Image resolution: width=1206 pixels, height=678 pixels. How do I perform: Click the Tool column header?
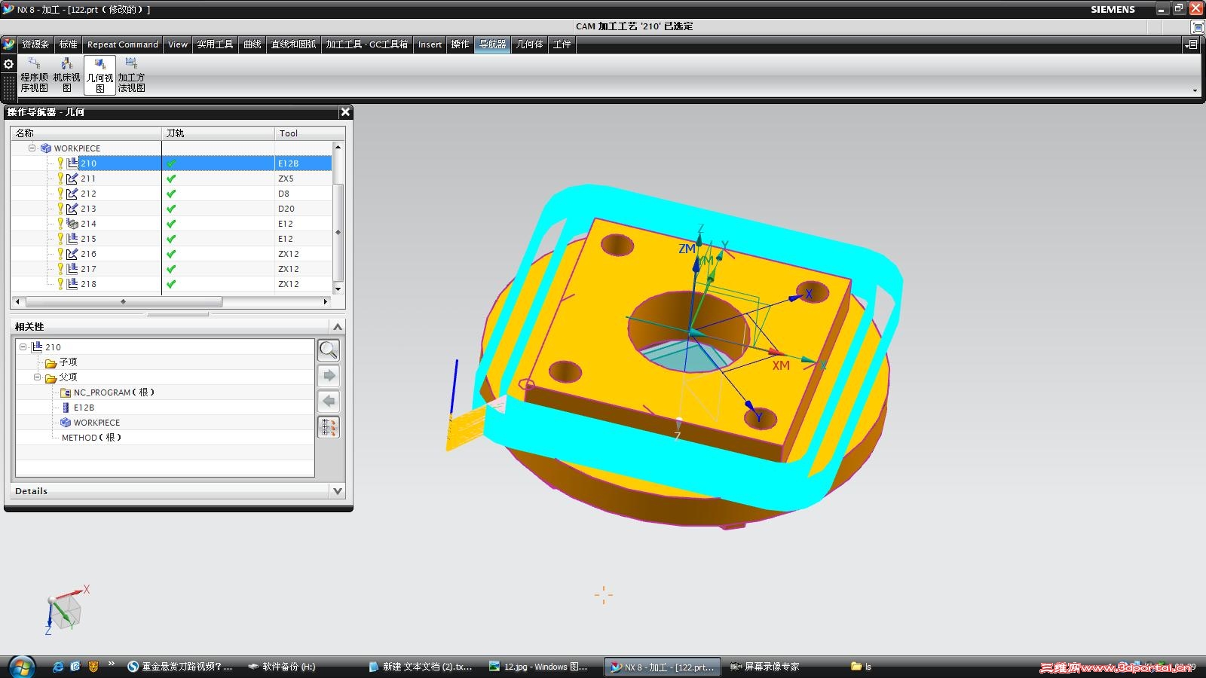309,133
